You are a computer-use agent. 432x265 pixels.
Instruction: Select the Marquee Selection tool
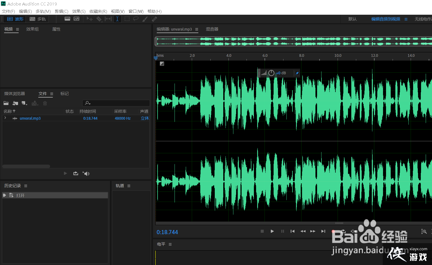127,19
